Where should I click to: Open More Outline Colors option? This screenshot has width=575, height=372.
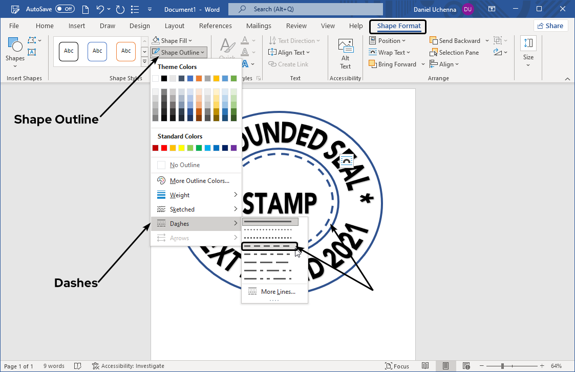[199, 181]
